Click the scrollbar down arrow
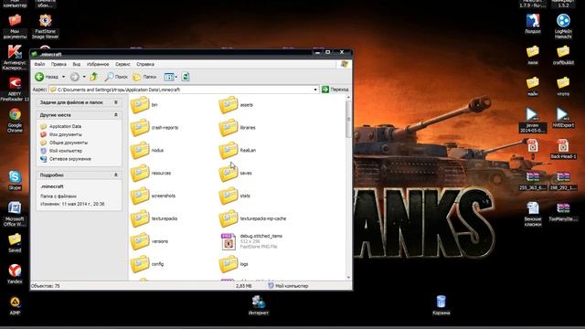This screenshot has height=329, width=585. click(348, 278)
